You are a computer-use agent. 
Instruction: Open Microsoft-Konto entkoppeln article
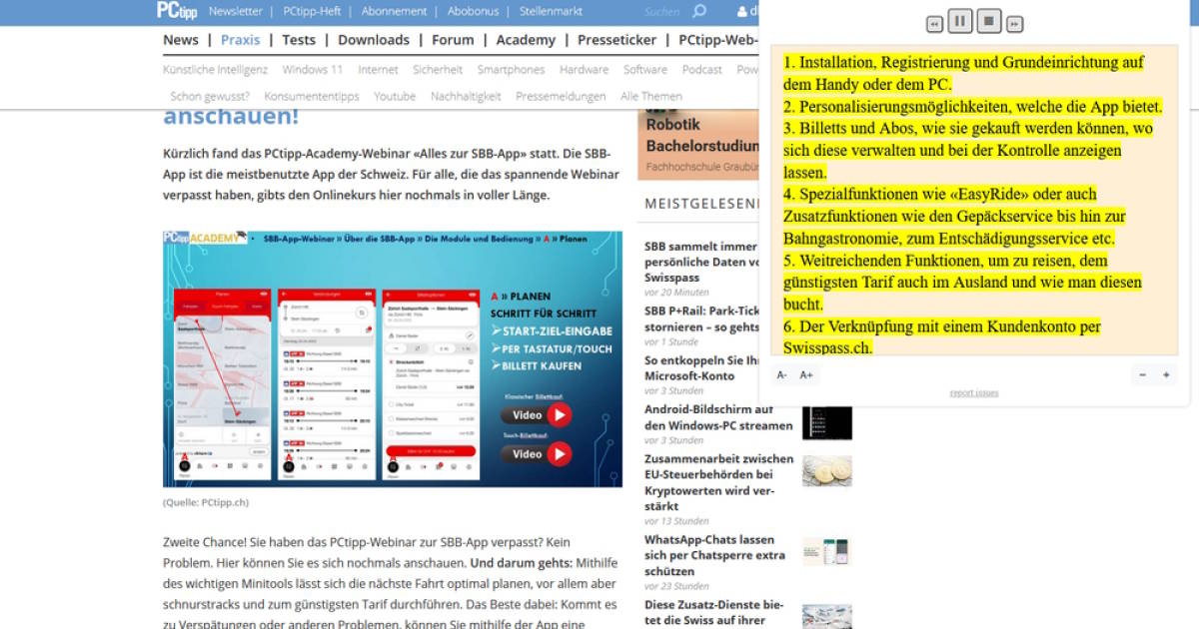703,368
